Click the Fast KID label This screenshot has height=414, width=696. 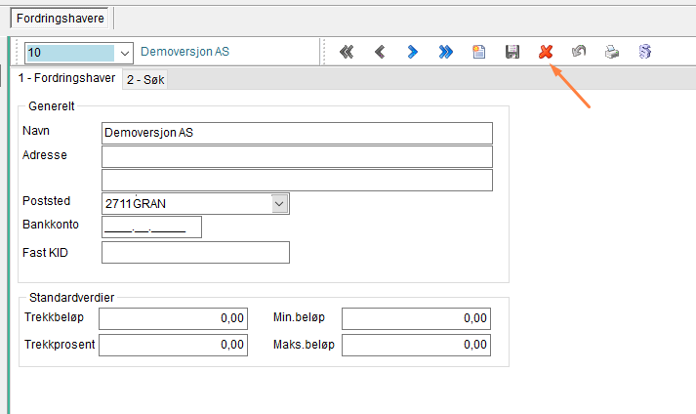45,253
